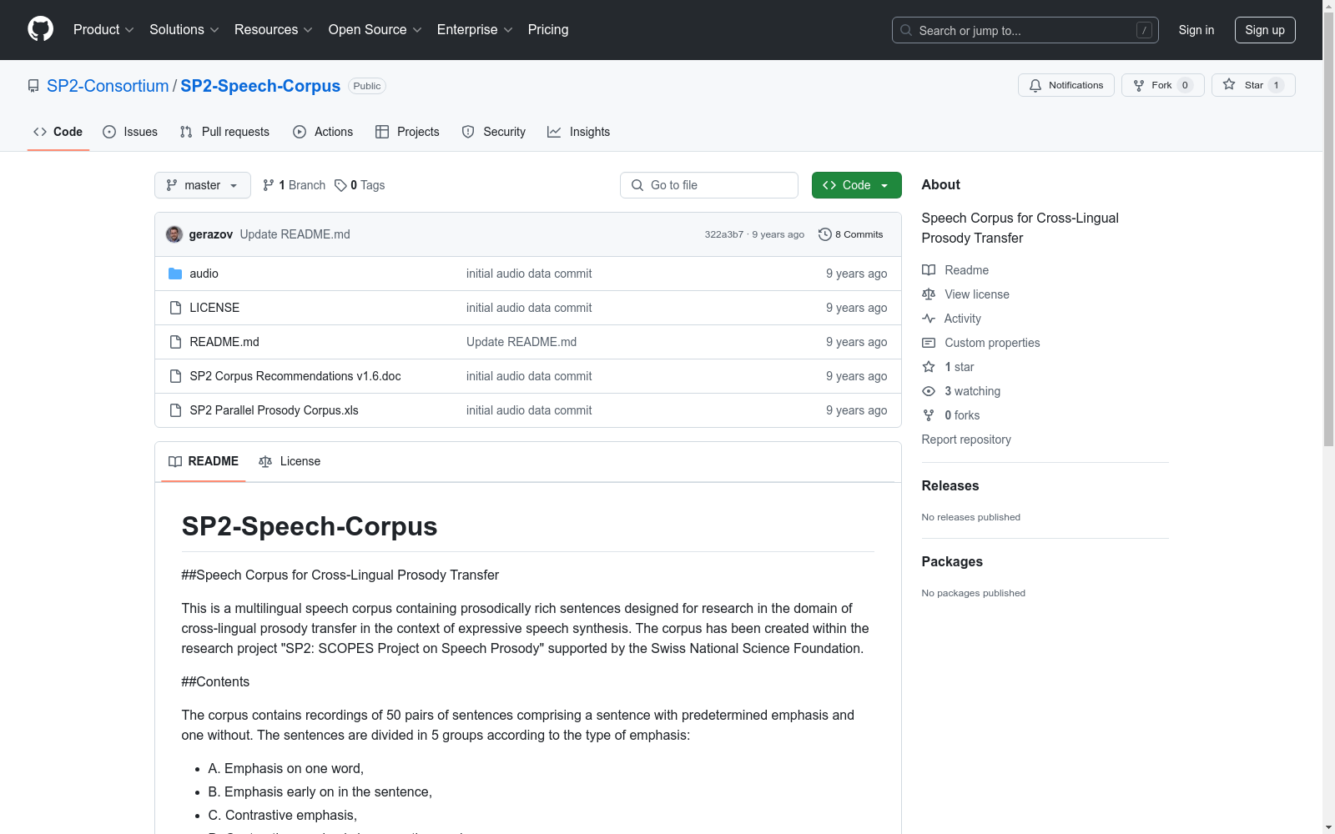1335x834 pixels.
Task: Open gerazov's profile link
Action: tap(211, 234)
